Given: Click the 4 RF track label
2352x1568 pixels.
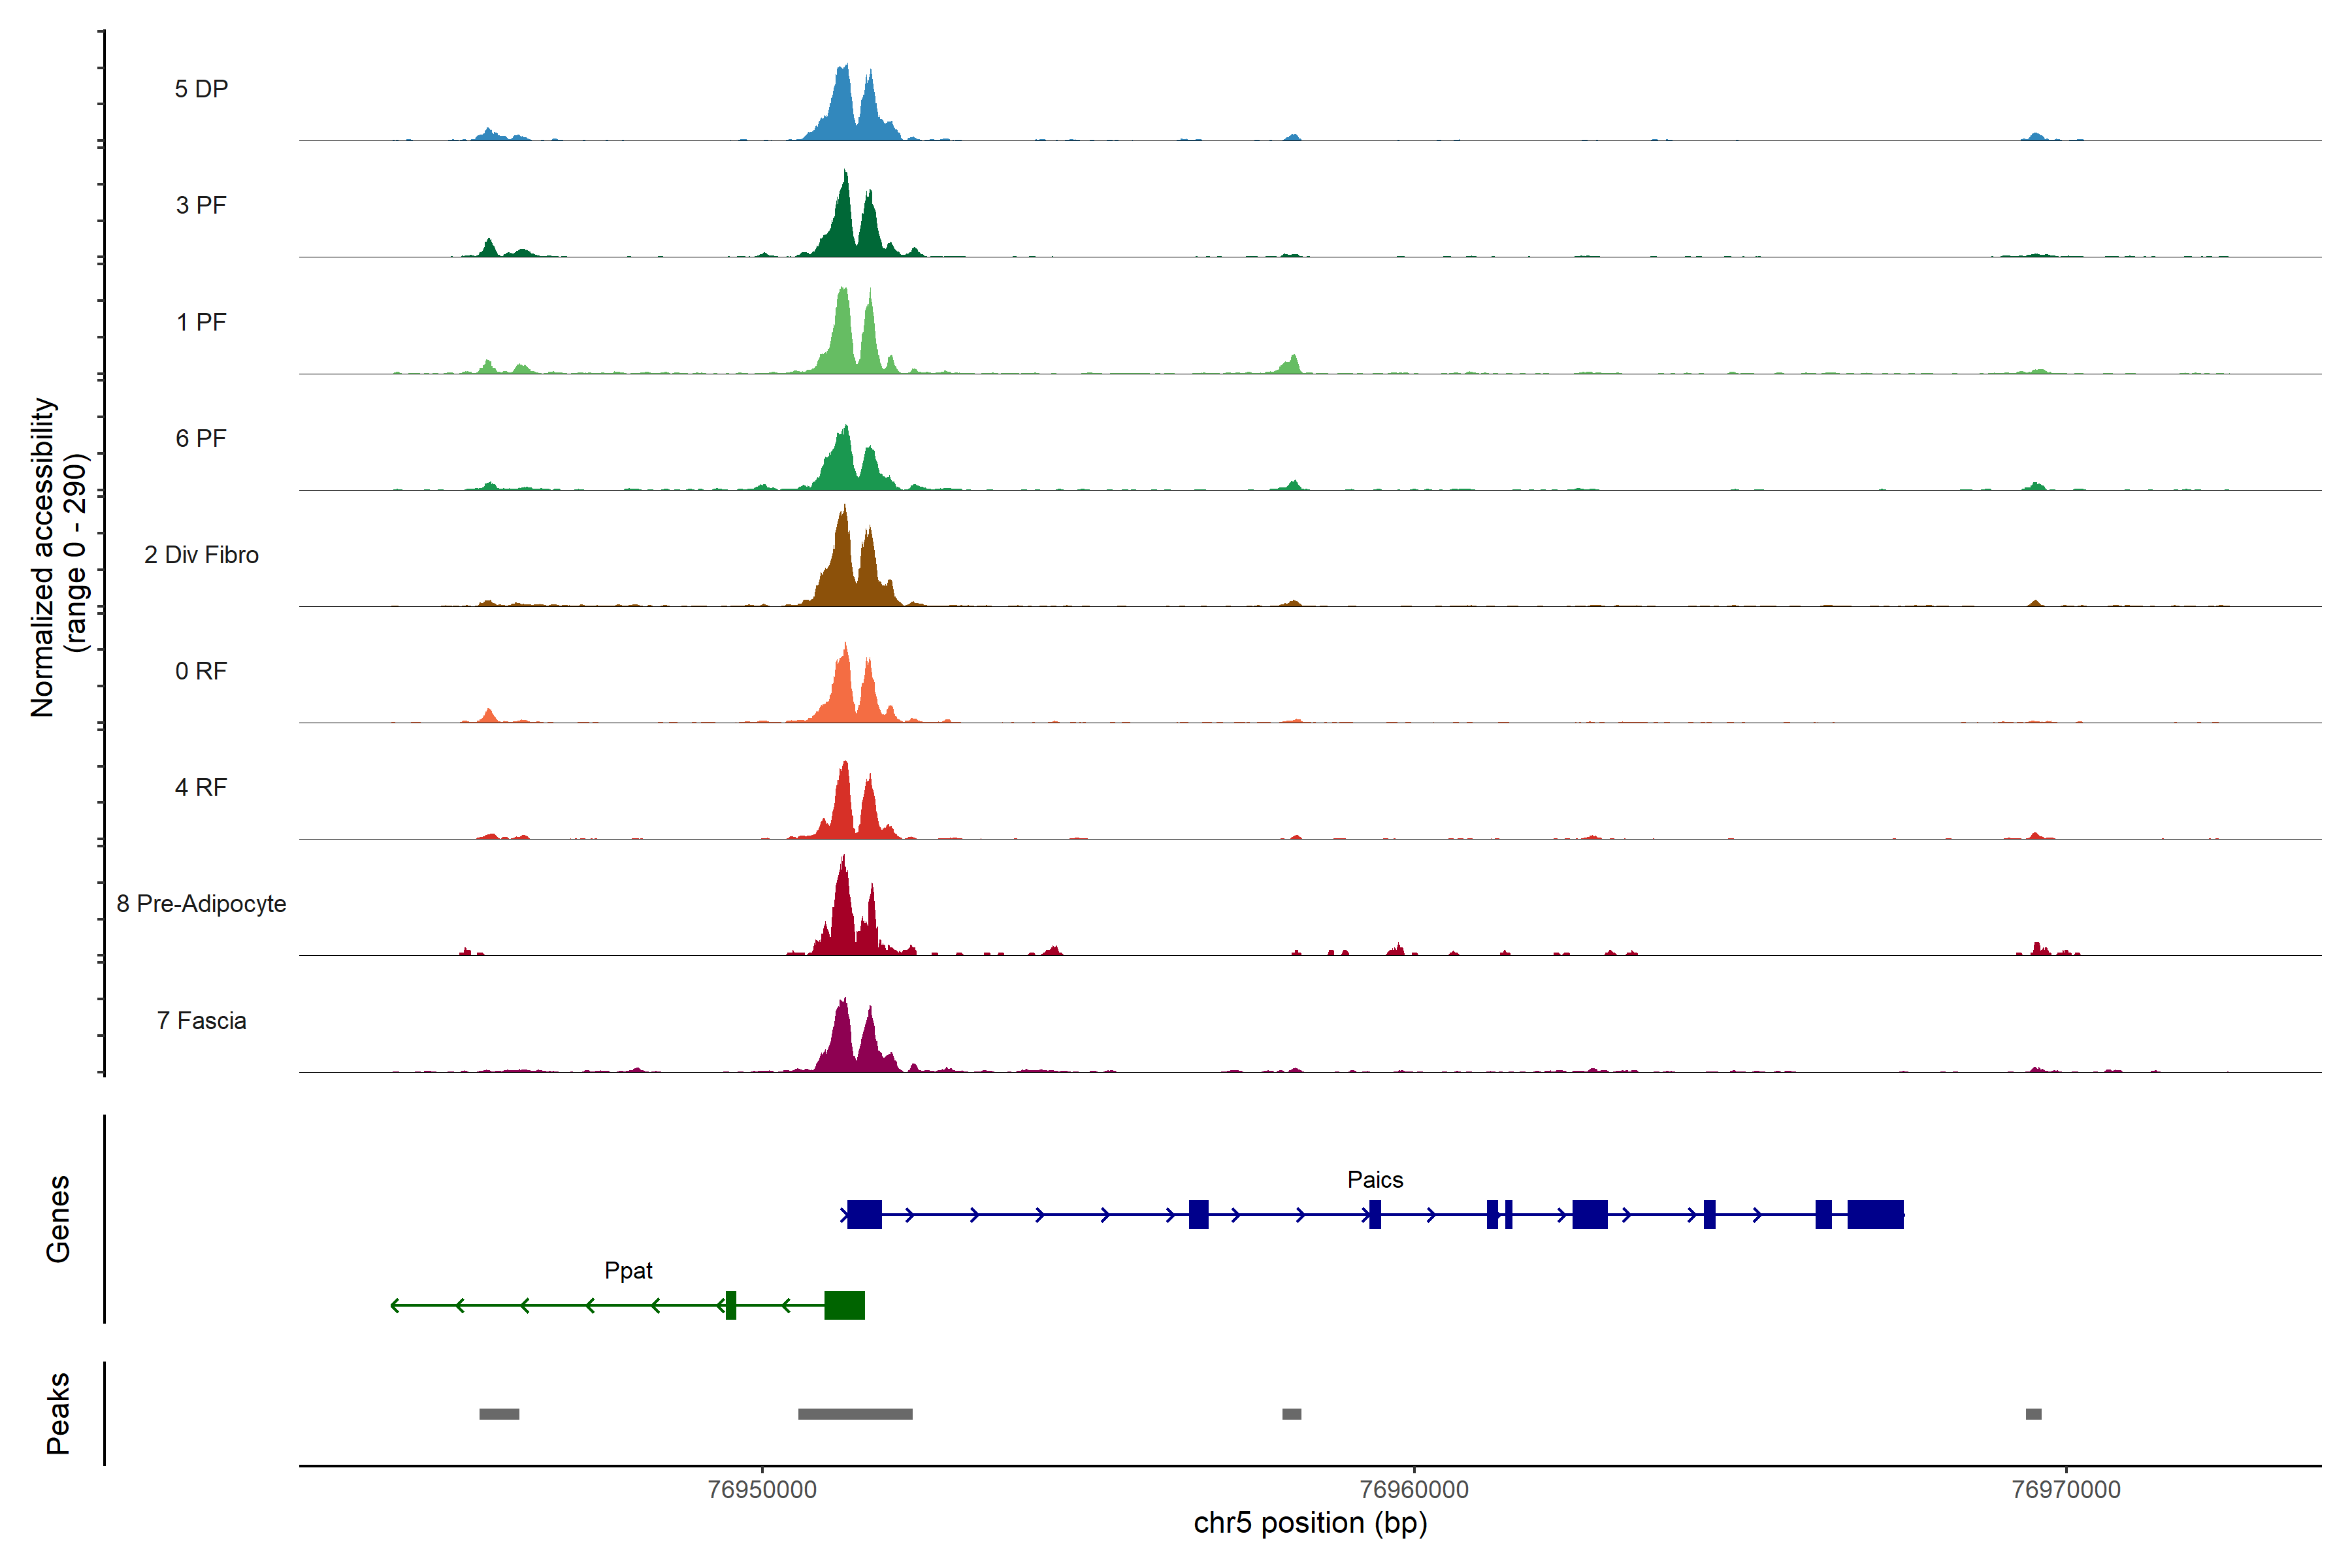Looking at the screenshot, I should click(x=201, y=787).
